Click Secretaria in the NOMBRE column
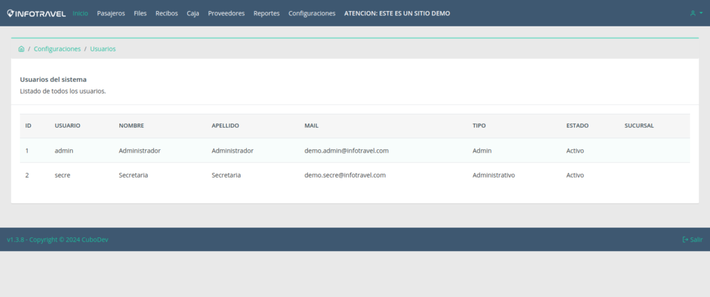Image resolution: width=710 pixels, height=297 pixels. (133, 175)
